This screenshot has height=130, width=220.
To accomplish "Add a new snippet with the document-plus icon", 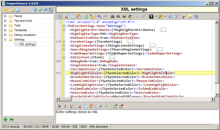I will point(18,10).
